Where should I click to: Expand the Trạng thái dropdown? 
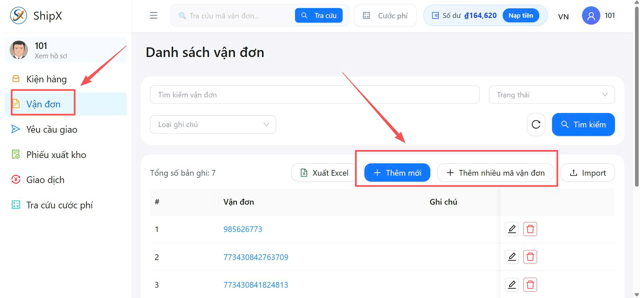tap(552, 95)
